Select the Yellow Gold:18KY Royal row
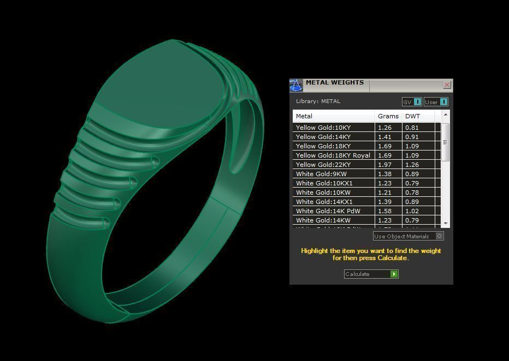The image size is (509, 361). click(366, 155)
